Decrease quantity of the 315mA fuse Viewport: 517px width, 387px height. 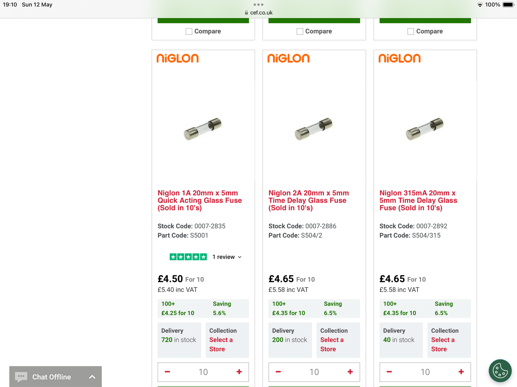tap(389, 372)
